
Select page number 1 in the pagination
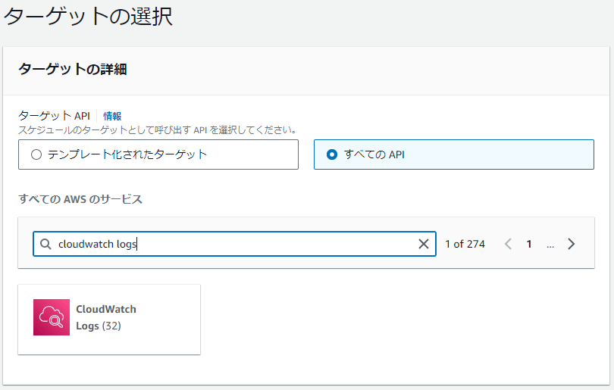pos(529,244)
